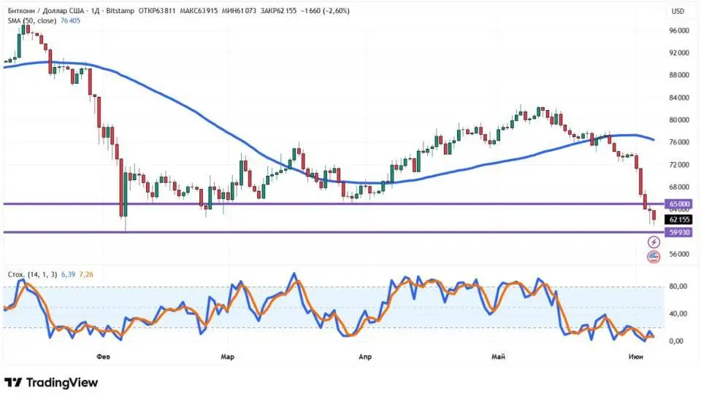Image resolution: width=701 pixels, height=396 pixels.
Task: Click the 80,00 stochastic scale level
Action: 678,286
